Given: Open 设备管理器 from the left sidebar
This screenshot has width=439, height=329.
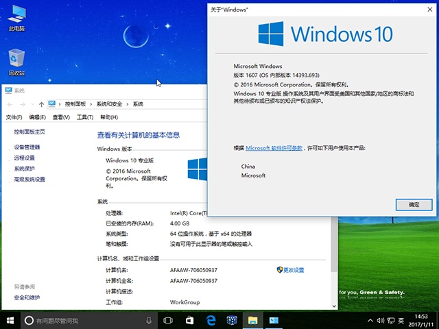Looking at the screenshot, I should coord(27,147).
